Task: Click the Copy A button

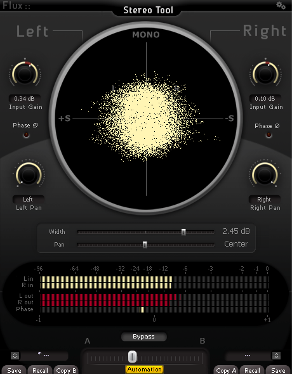Action: [226, 370]
